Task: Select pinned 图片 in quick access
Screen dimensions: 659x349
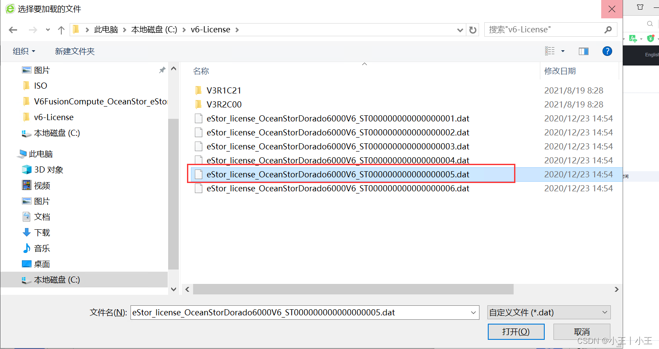Action: [42, 70]
